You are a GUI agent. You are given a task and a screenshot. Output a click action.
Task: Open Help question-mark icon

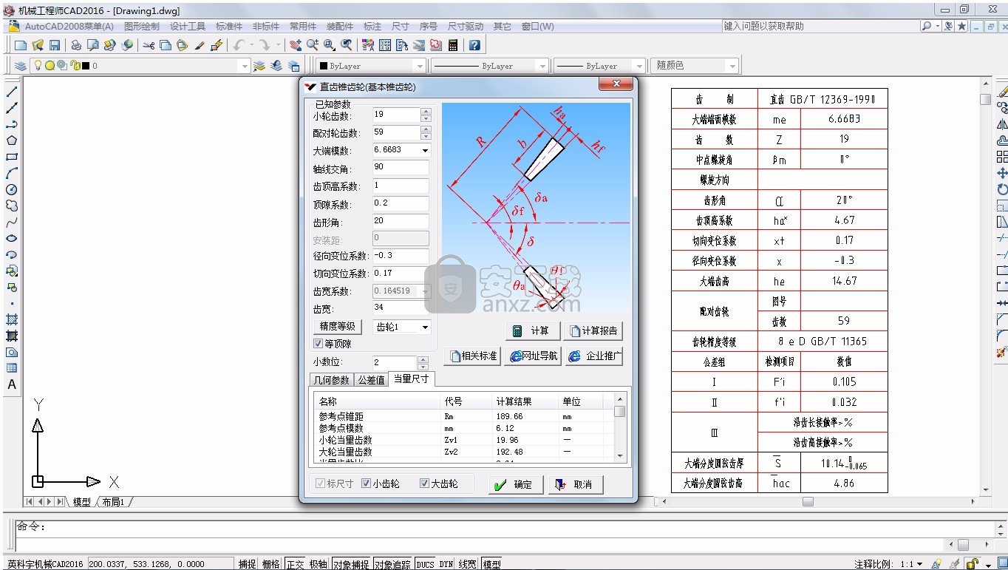474,45
